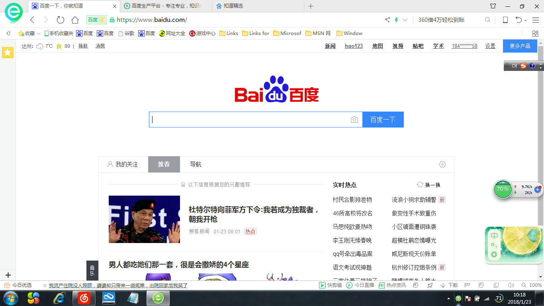Open the 设置 settings link
Viewport: 544px width, 306px height.
click(x=490, y=46)
